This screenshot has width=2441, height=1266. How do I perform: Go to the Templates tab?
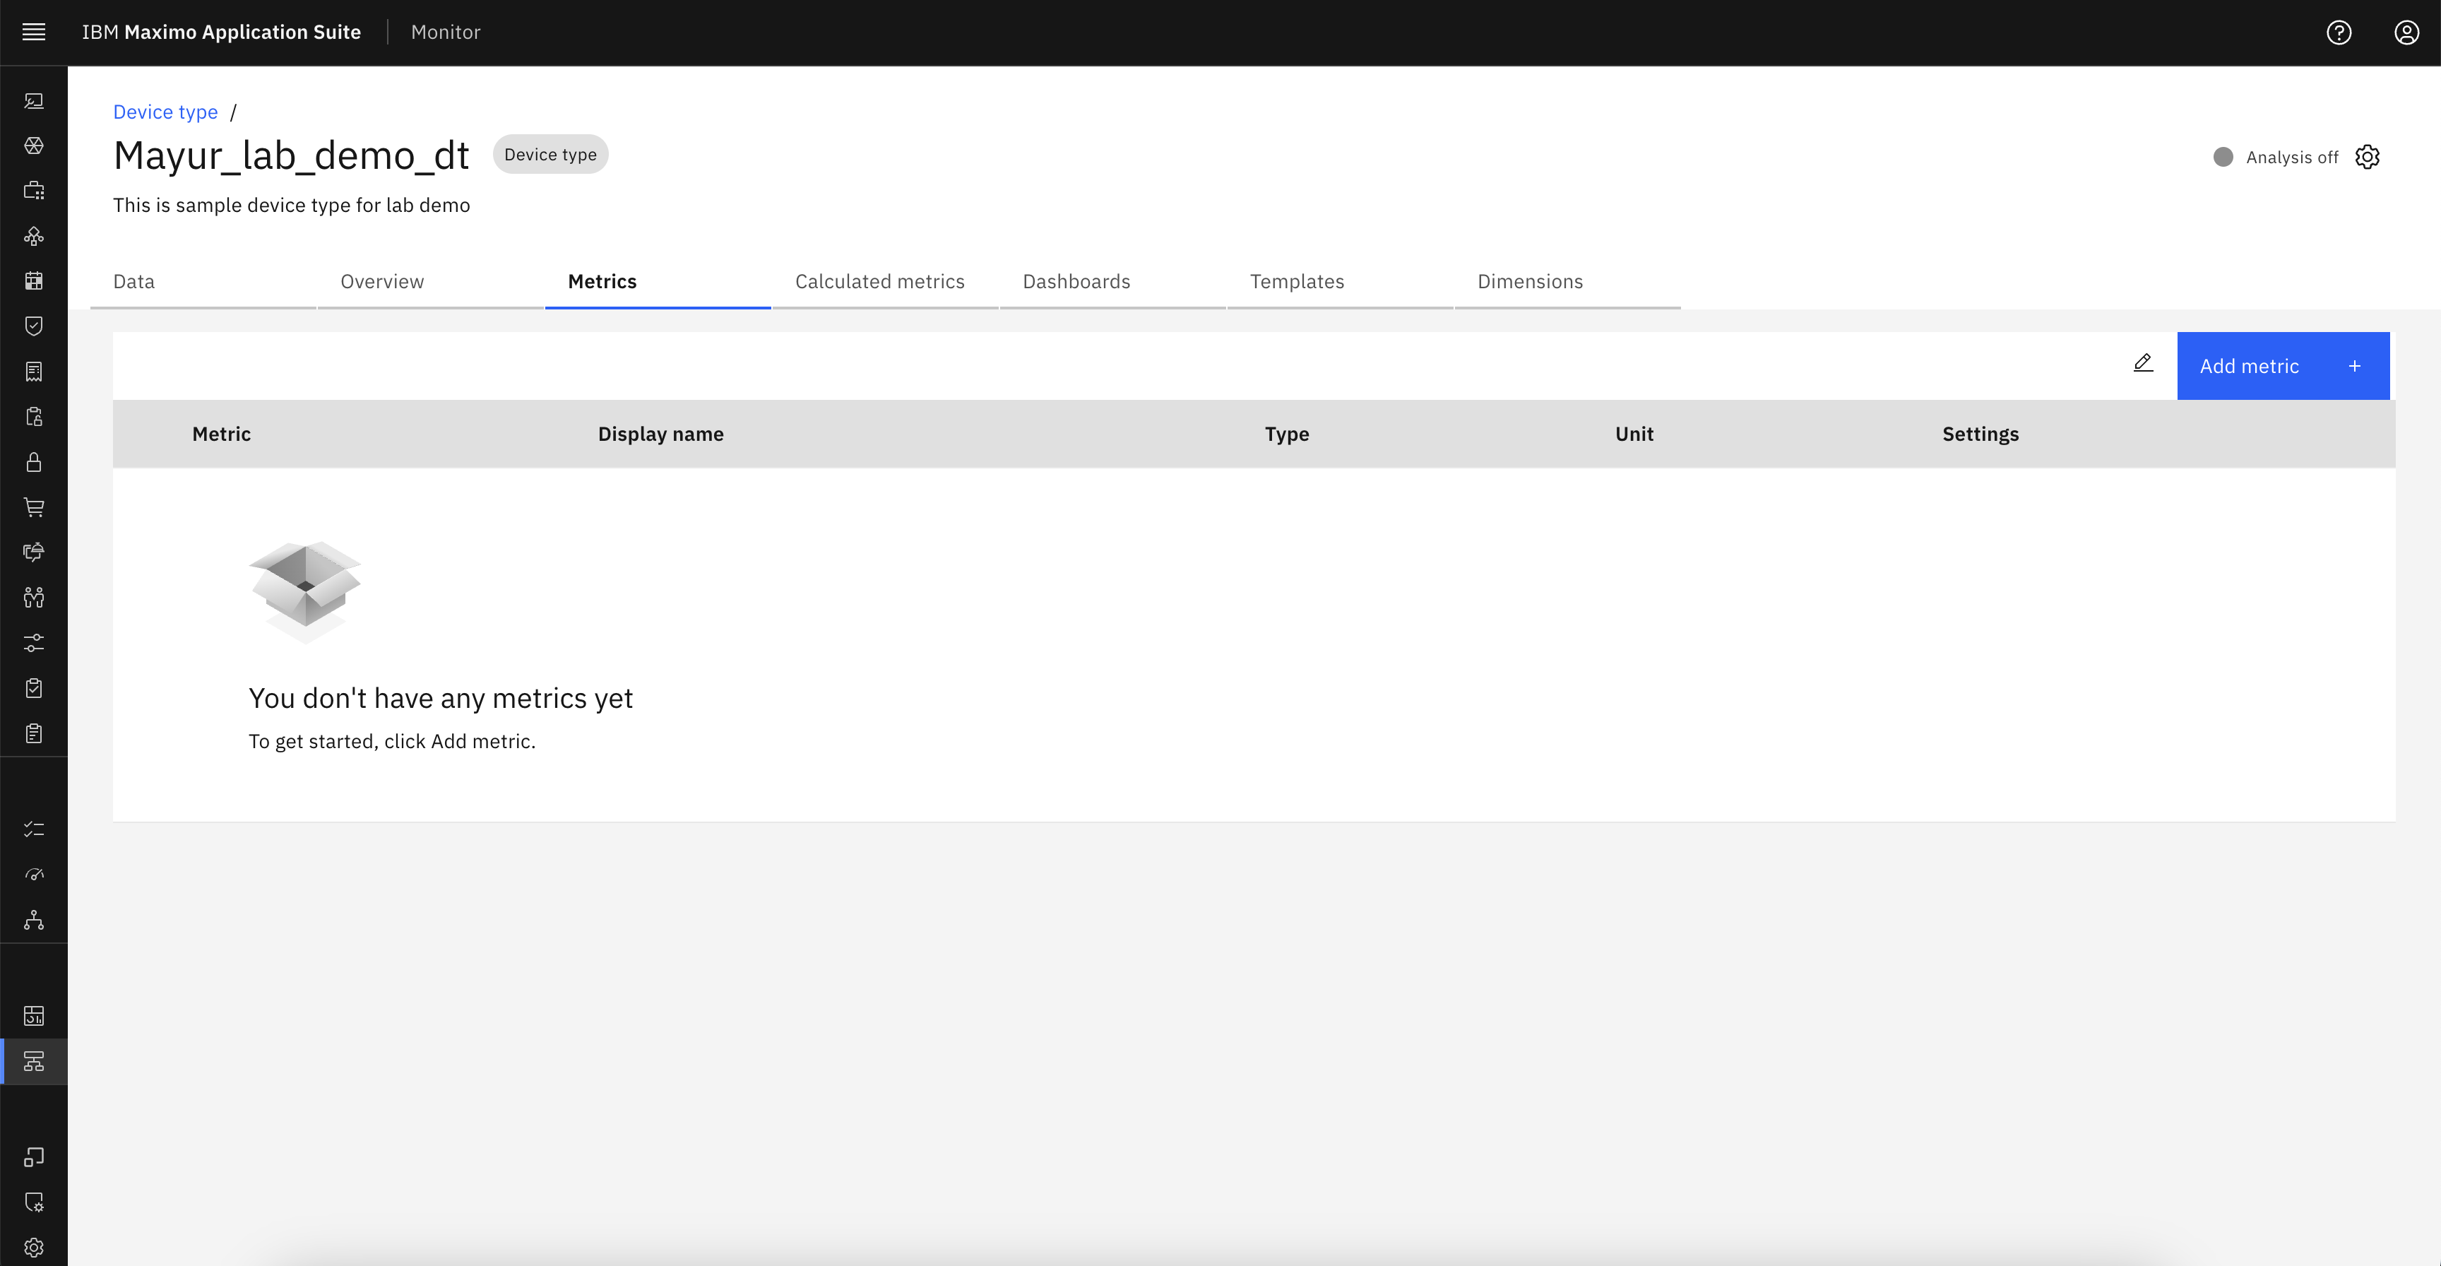pos(1340,281)
